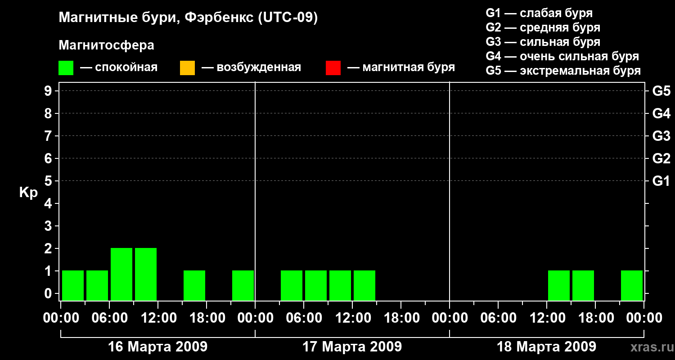
Task: Click the Kp axis value 9
Action: [49, 91]
